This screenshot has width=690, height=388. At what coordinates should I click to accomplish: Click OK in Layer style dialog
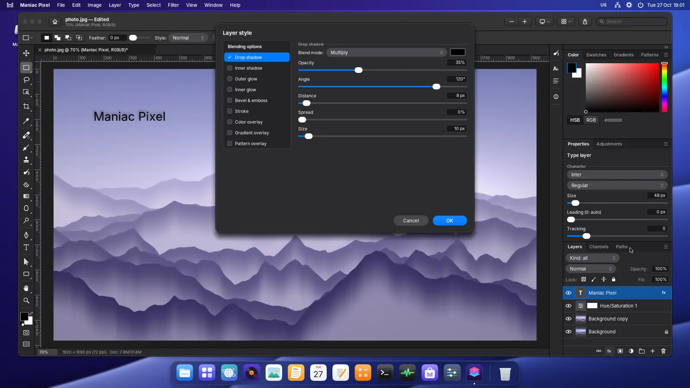coord(450,221)
